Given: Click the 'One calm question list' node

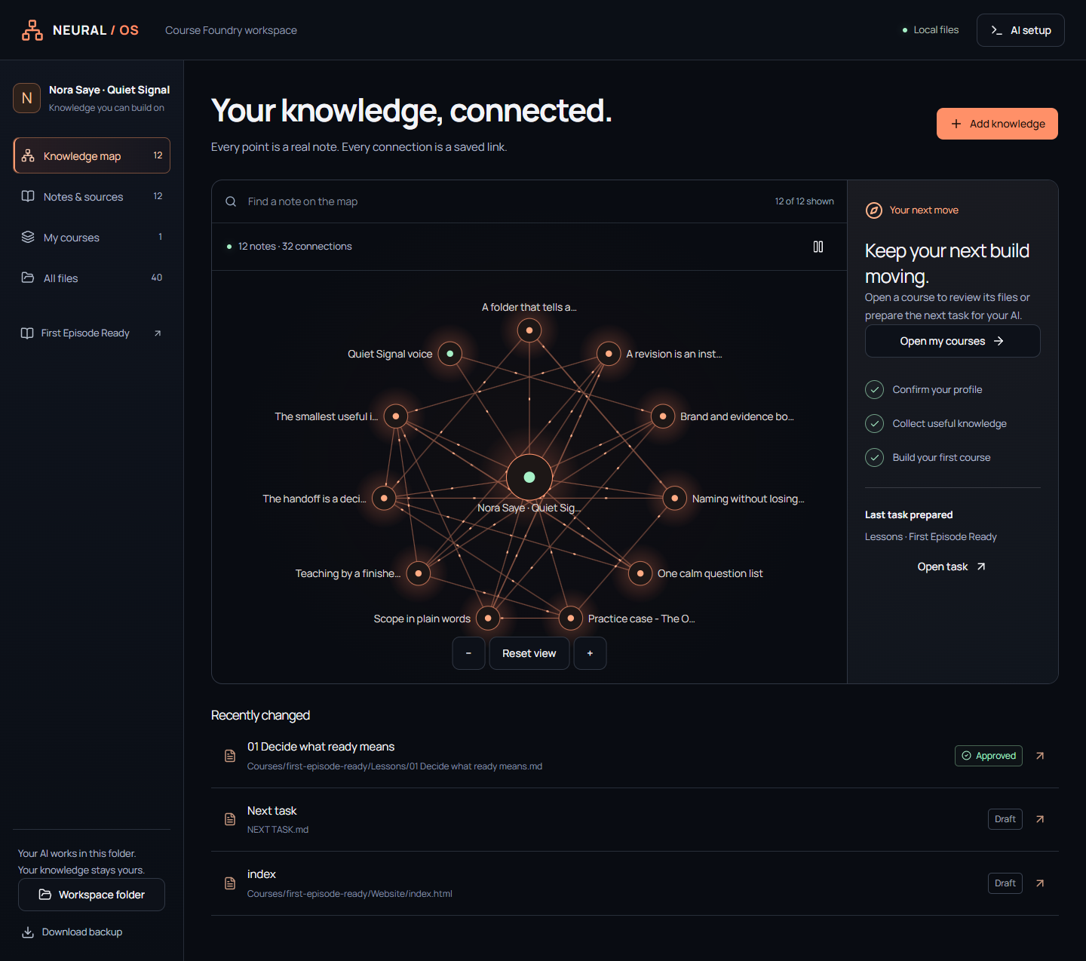Looking at the screenshot, I should click(x=640, y=573).
